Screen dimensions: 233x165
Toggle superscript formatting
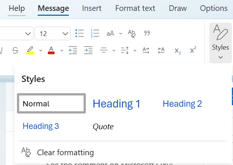click(193, 50)
